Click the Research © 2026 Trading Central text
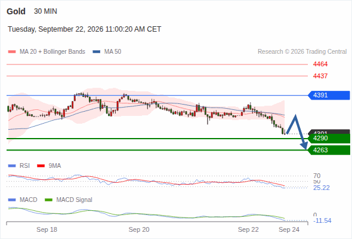Viewport: 352px width, 239px height. [x=302, y=52]
